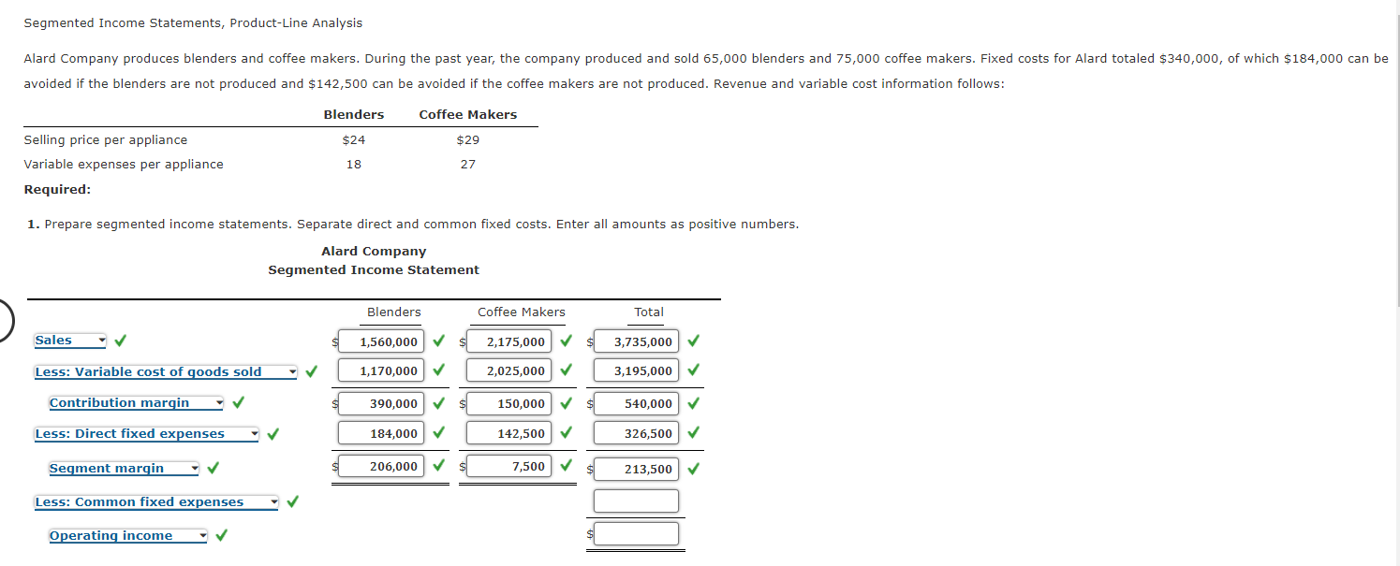Select the checkmark next to 2,175,000
The height and width of the screenshot is (566, 1400).
tap(566, 341)
